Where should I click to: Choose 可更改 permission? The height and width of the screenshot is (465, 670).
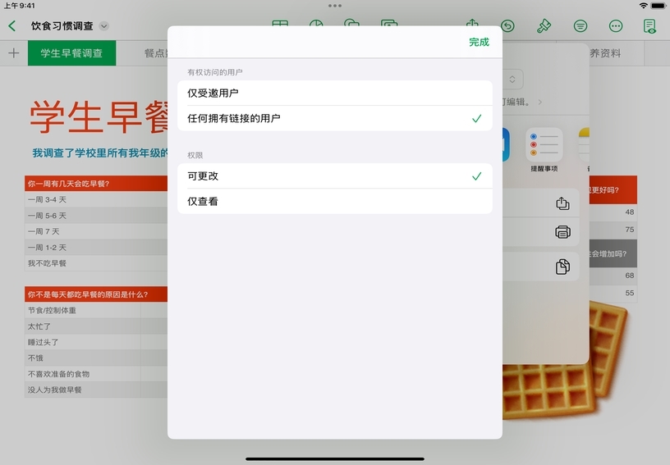click(334, 176)
